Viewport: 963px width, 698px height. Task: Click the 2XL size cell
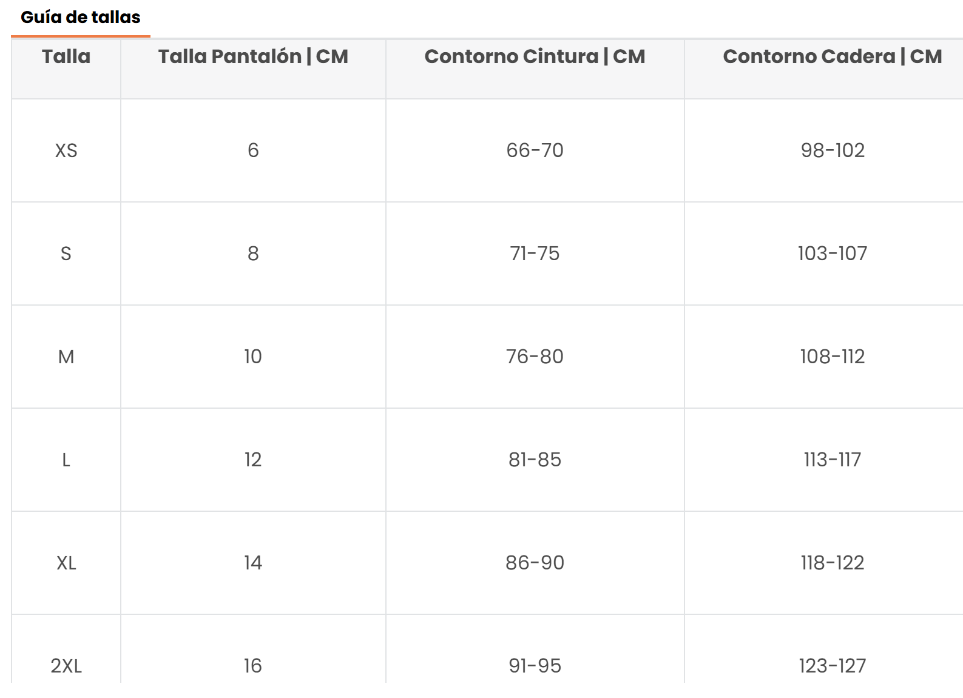[x=66, y=665]
